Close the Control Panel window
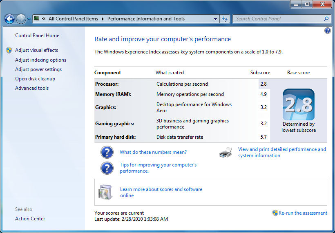This screenshot has height=233, width=335. tap(323, 4)
